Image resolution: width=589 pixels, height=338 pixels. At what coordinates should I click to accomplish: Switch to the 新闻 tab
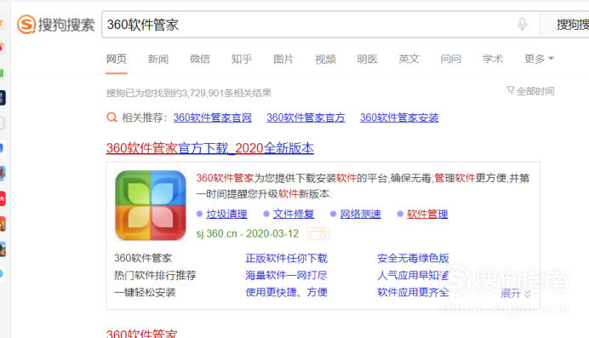pos(158,59)
